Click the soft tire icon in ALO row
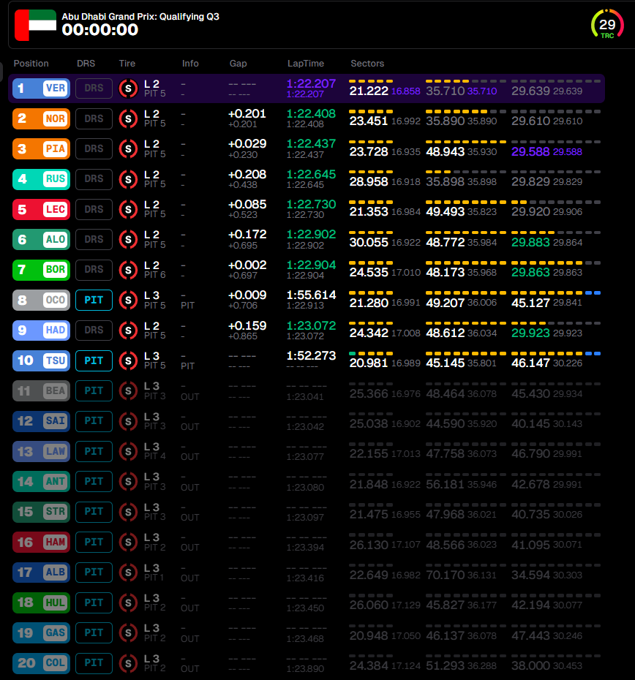Image resolution: width=635 pixels, height=680 pixels. (128, 239)
